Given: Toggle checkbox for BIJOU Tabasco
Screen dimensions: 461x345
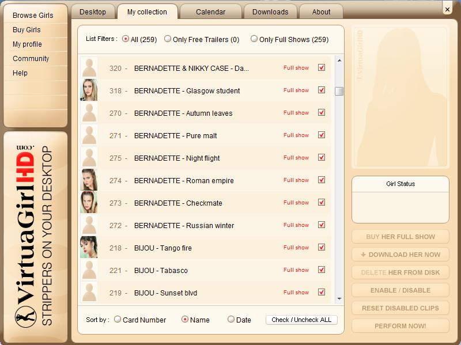Looking at the screenshot, I should tap(322, 270).
